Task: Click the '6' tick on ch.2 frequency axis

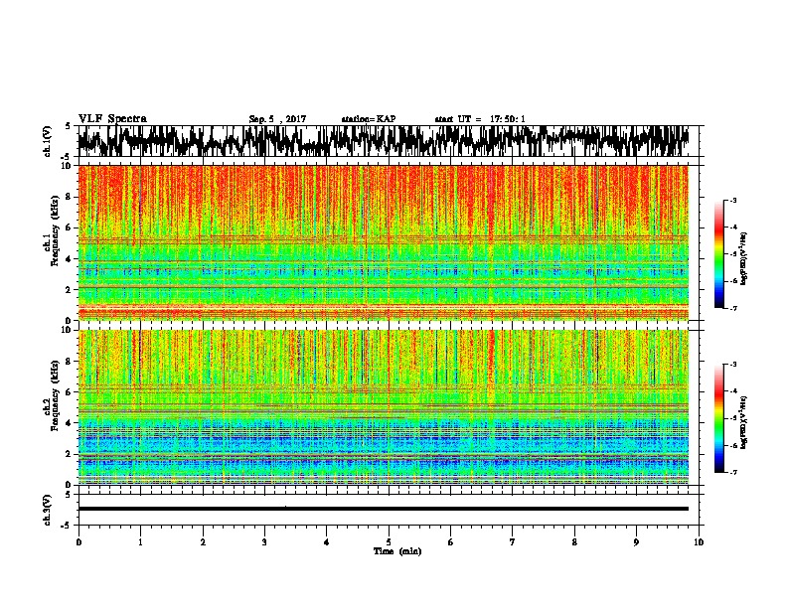Action: (x=70, y=391)
